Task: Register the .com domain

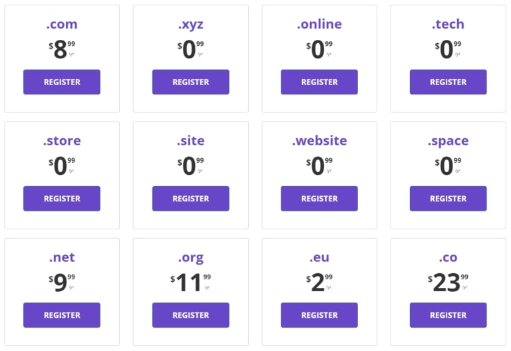Action: pos(62,82)
